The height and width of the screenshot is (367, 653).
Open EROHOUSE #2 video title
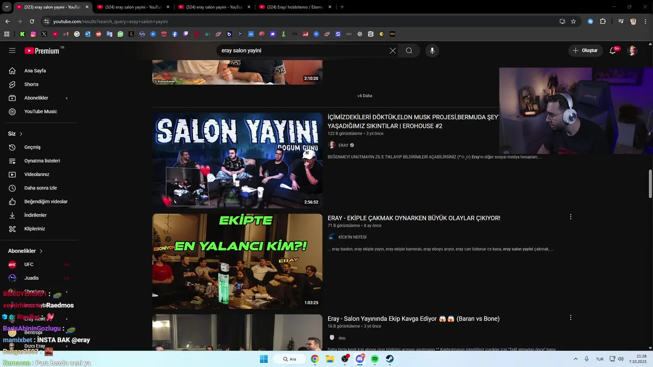[x=413, y=121]
